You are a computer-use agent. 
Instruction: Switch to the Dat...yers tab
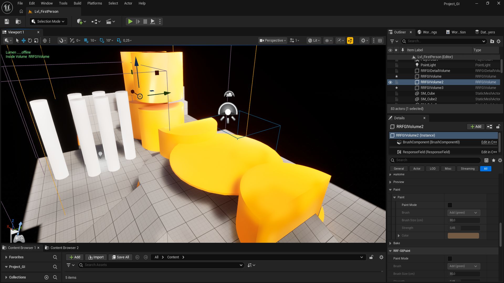tap(485, 32)
